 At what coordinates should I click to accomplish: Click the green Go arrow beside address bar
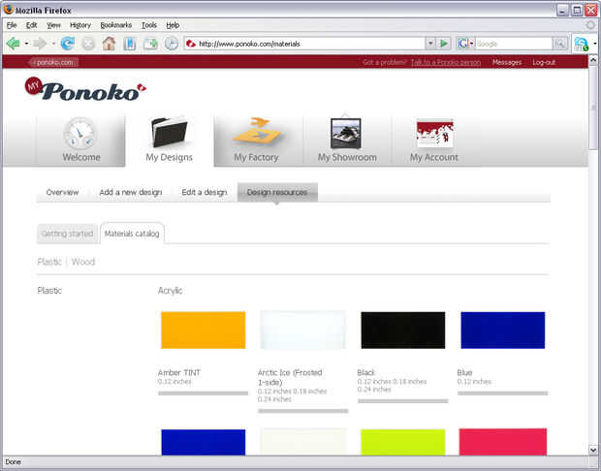444,44
